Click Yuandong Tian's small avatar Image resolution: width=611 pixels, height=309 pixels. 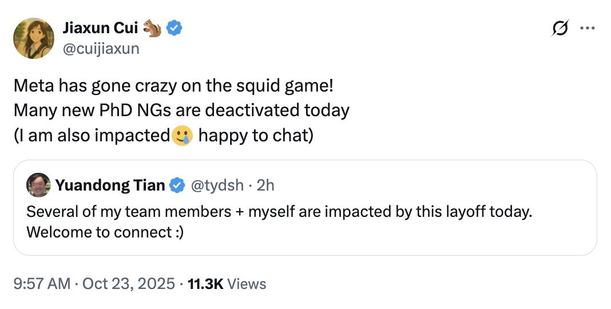click(39, 185)
